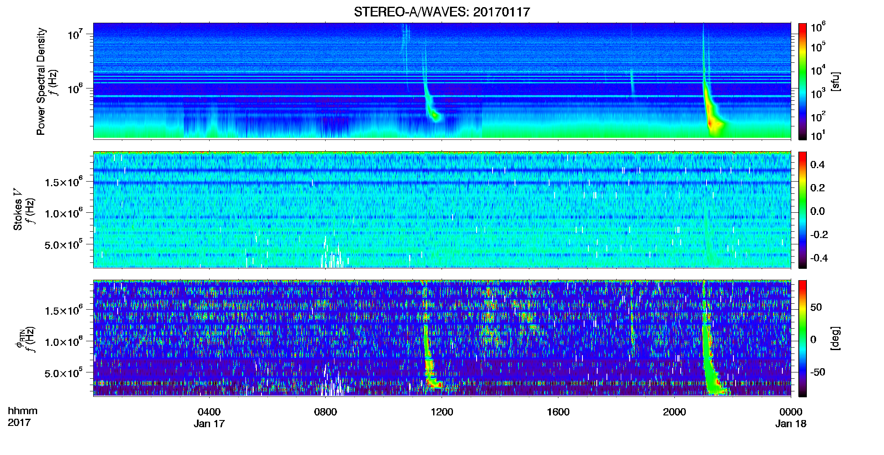Click the phi RTN degree colorbar
The image size is (884, 455).
coord(803,338)
